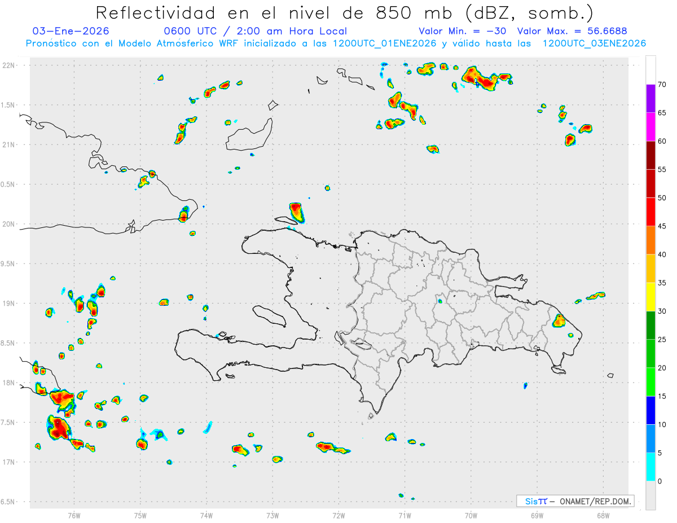Image resolution: width=677 pixels, height=523 pixels.
Task: Click the colorbar label '25'
Action: tap(662, 340)
